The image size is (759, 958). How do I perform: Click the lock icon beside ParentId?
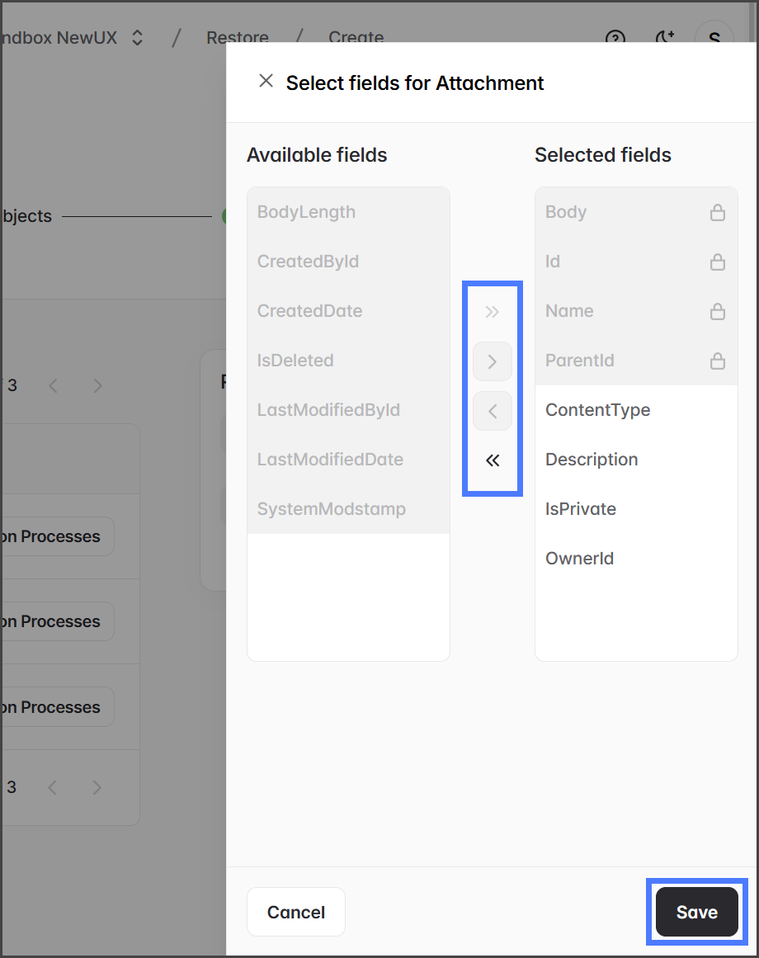pos(718,361)
